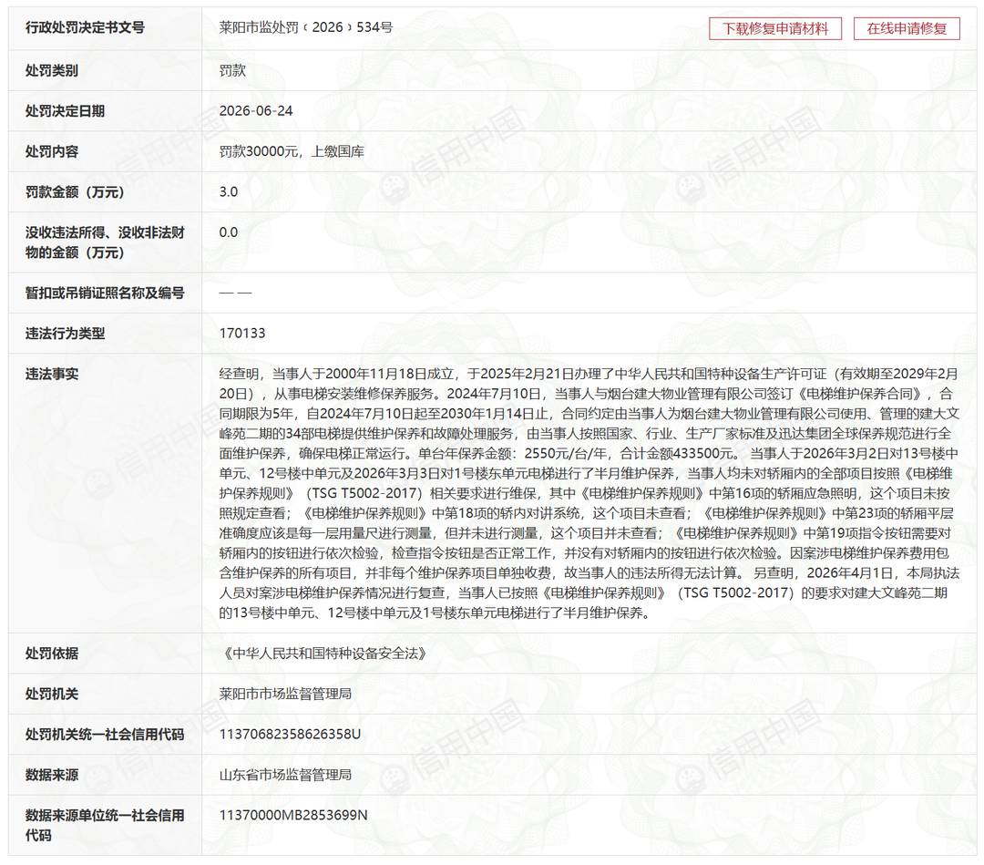Click the 处罚机关统一社会信用代码 row label
This screenshot has height=865, width=984.
pos(105,734)
